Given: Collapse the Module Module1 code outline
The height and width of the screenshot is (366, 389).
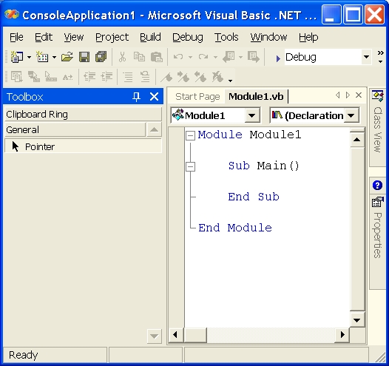Looking at the screenshot, I should pyautogui.click(x=191, y=135).
